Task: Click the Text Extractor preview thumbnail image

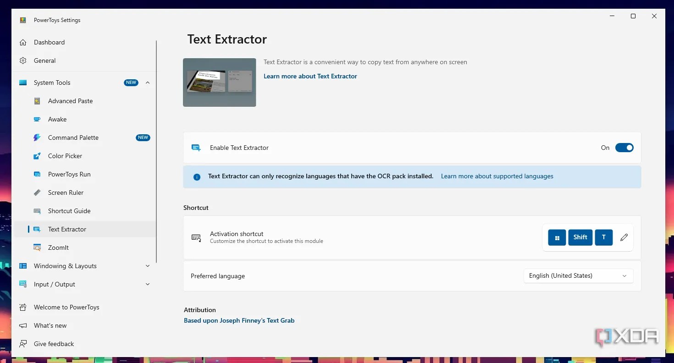Action: coord(219,82)
